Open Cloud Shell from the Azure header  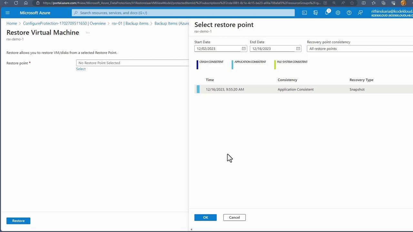pos(304,13)
